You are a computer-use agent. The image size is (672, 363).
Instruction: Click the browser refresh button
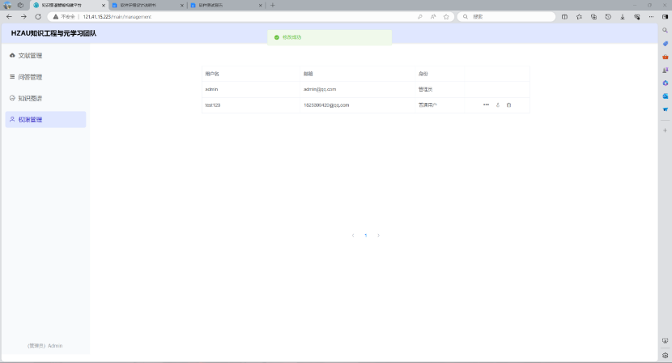37,16
